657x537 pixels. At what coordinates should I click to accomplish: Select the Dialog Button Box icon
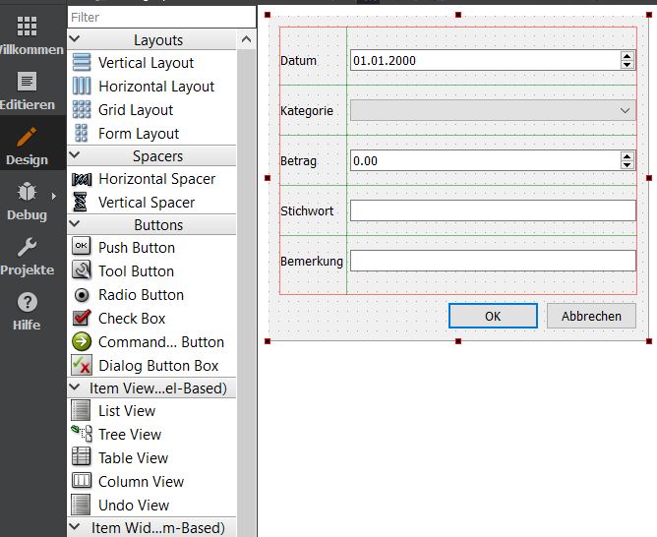pos(82,366)
